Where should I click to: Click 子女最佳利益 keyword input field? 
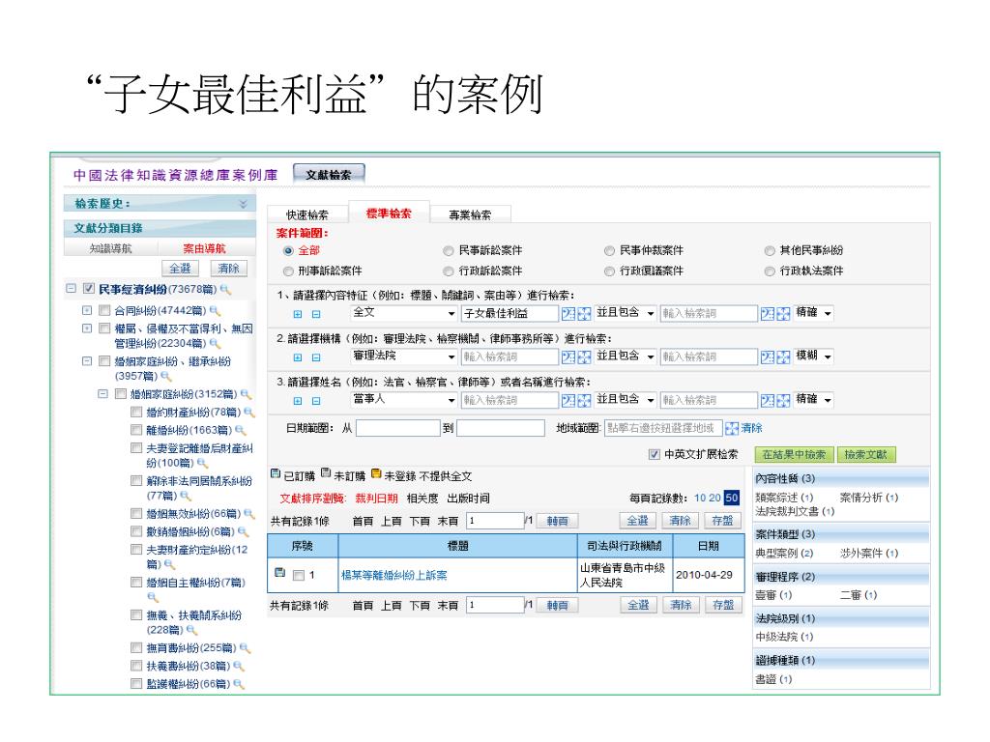tap(510, 314)
